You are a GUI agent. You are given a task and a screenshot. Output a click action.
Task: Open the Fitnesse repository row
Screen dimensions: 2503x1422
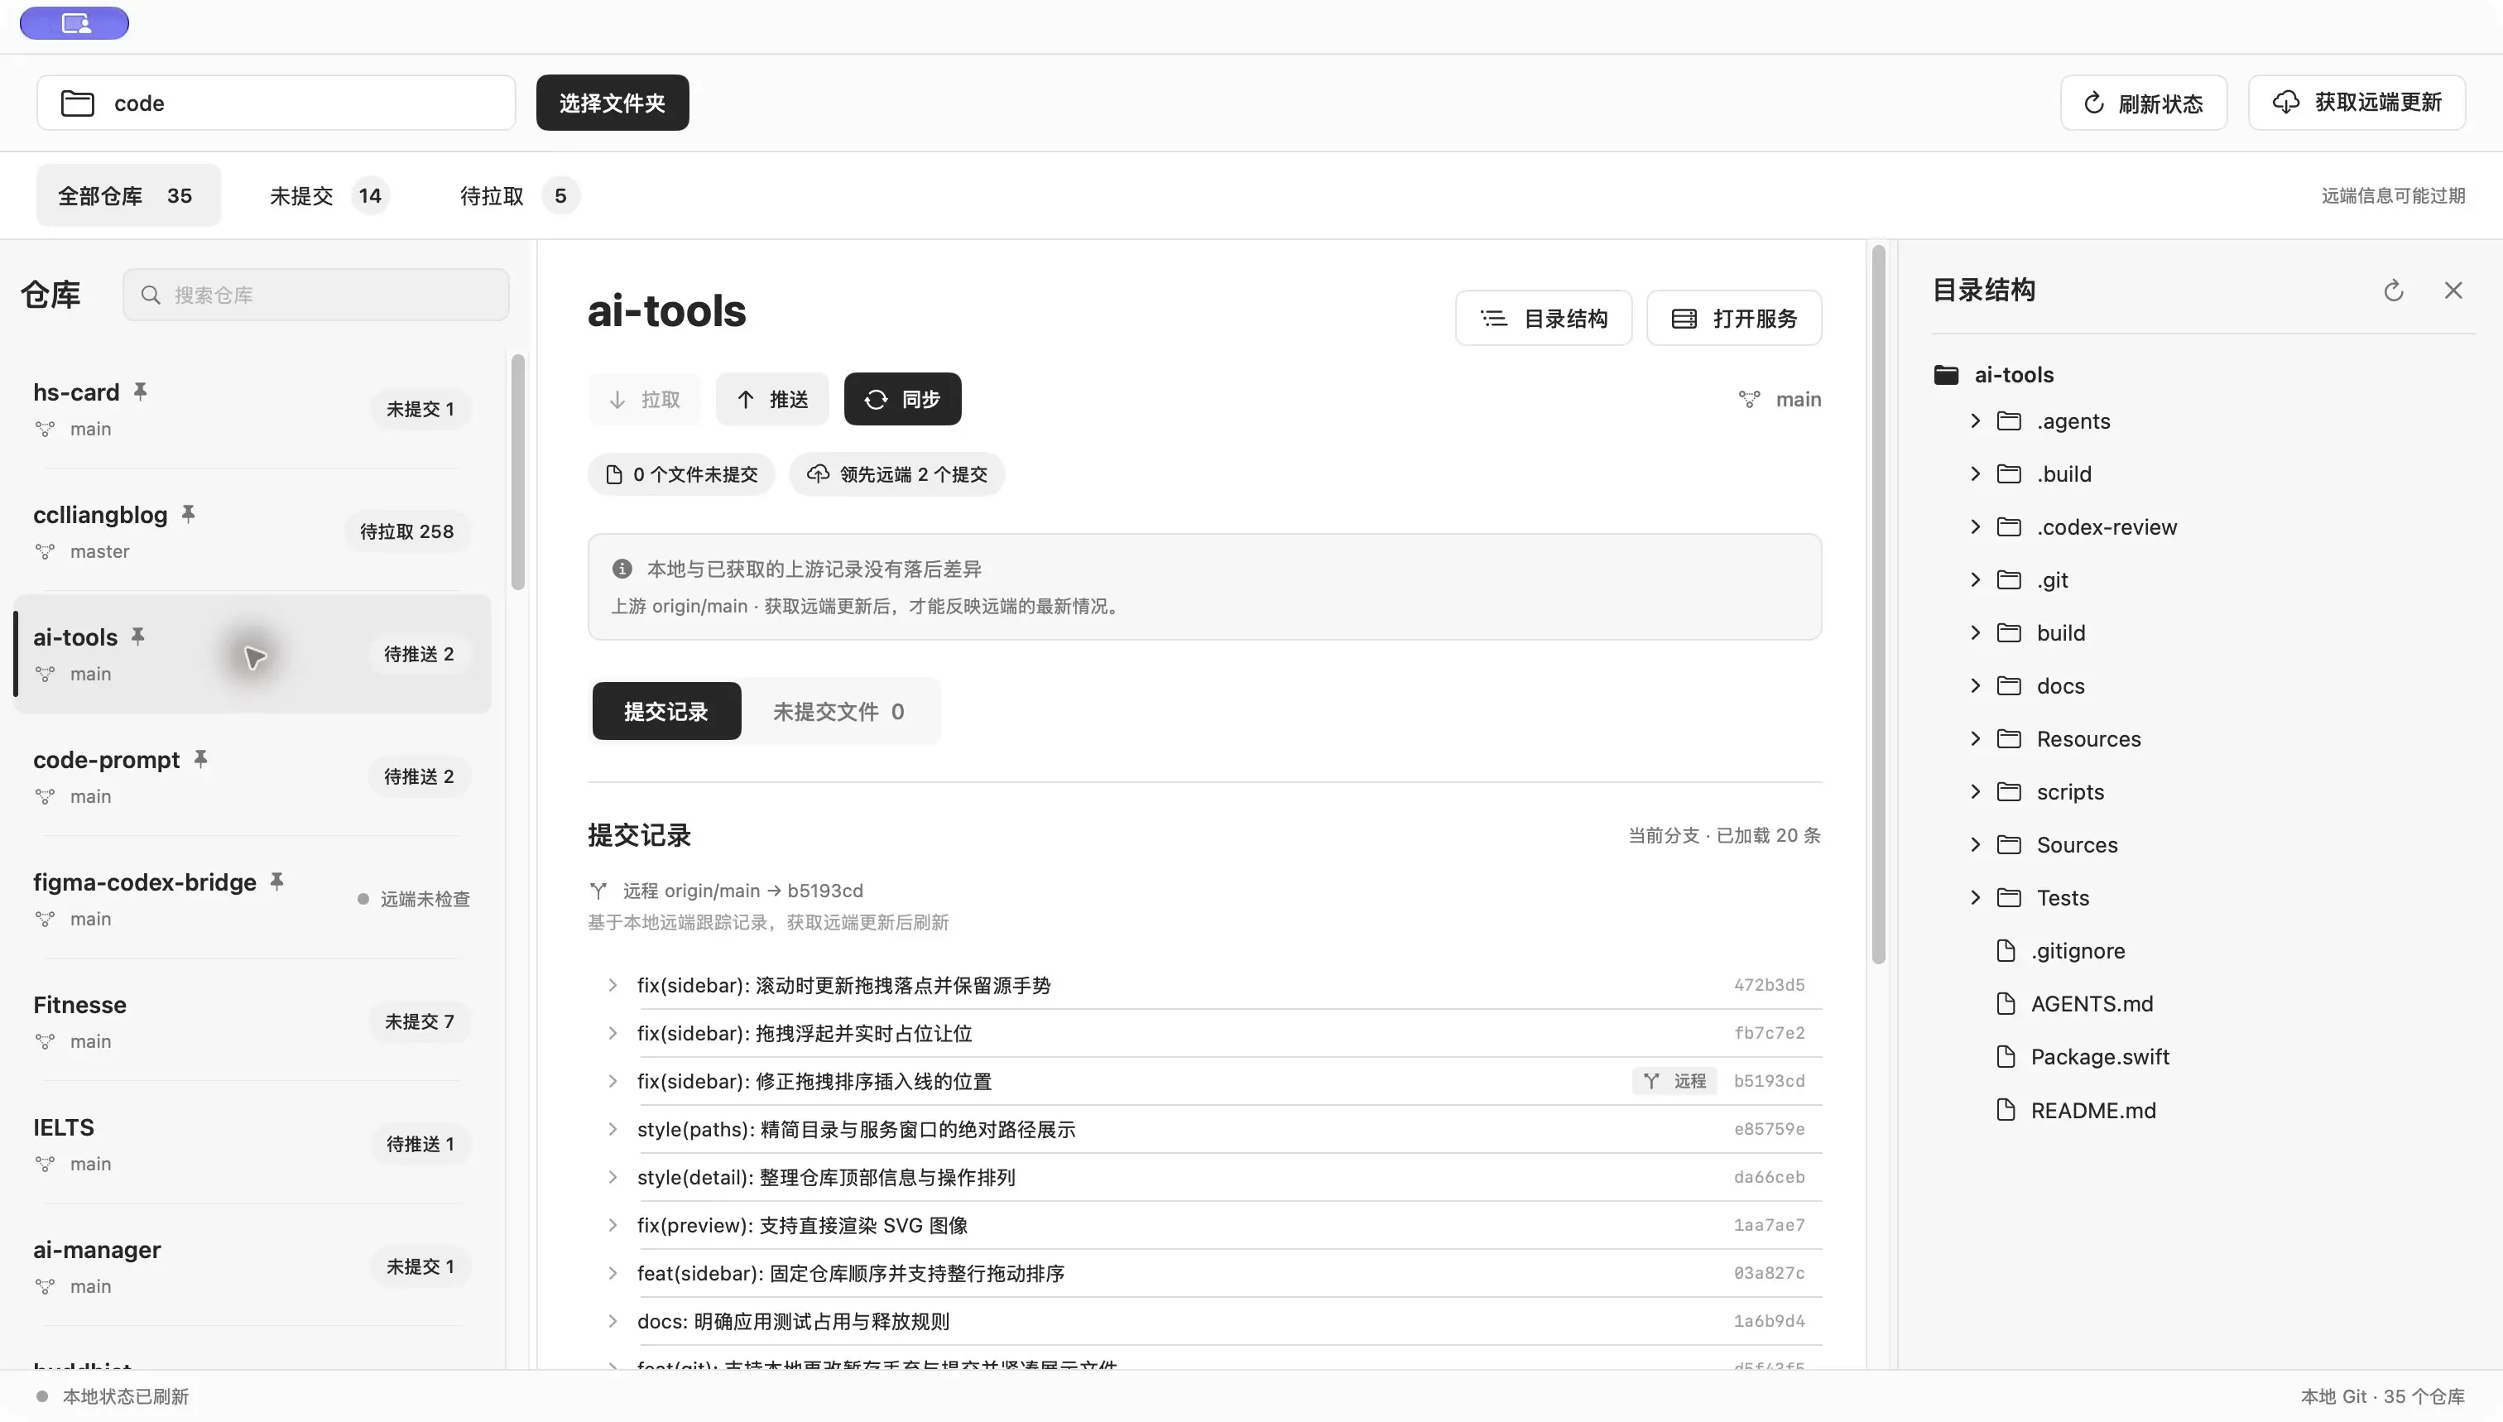click(252, 1021)
